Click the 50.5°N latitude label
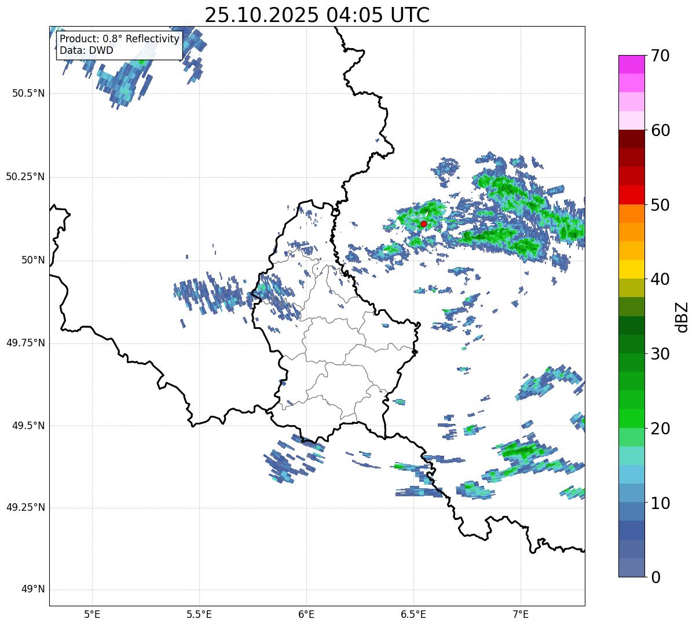Viewport: 696px width, 626px height. click(x=28, y=93)
